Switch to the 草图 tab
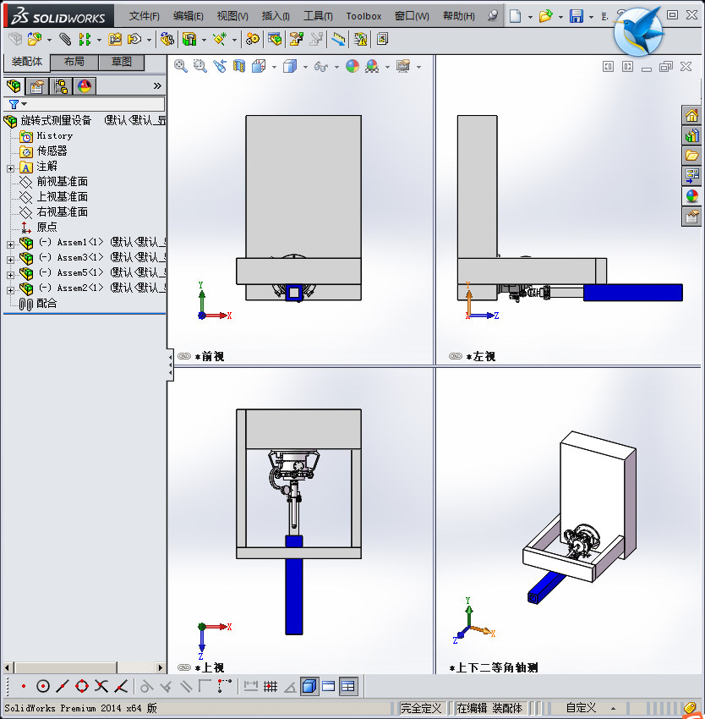 [122, 62]
